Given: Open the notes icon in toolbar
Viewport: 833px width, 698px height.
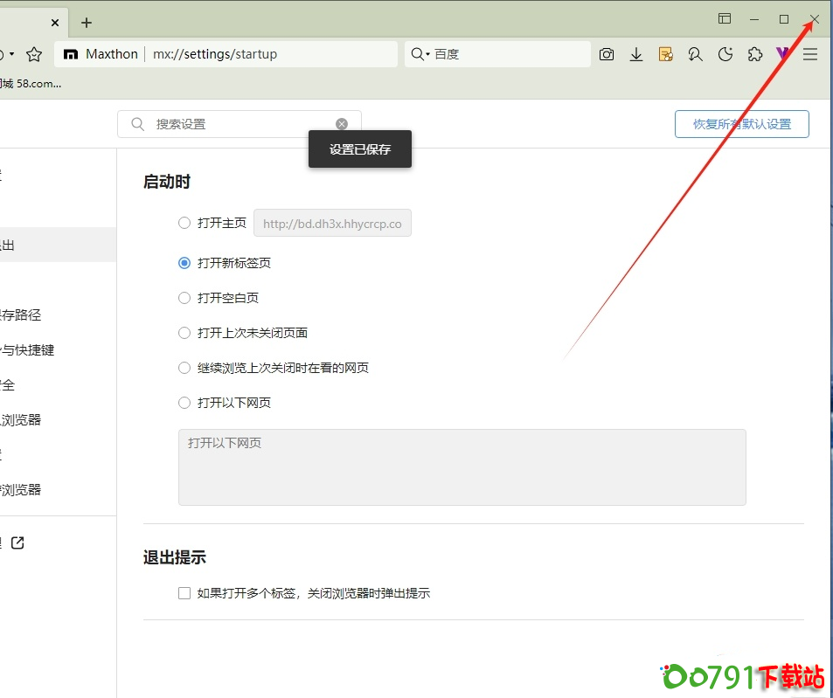Looking at the screenshot, I should 666,54.
